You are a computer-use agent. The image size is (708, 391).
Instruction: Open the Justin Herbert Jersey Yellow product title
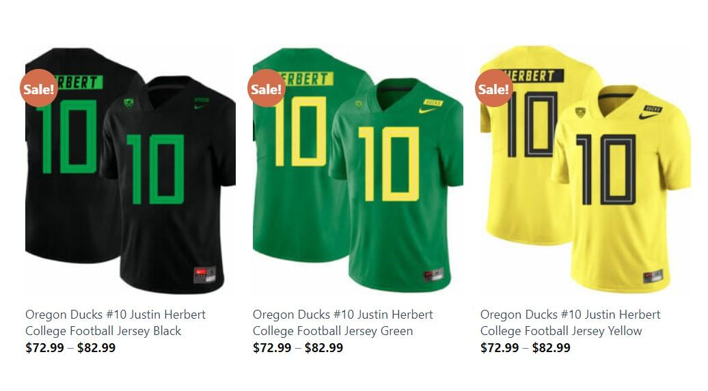click(x=570, y=323)
